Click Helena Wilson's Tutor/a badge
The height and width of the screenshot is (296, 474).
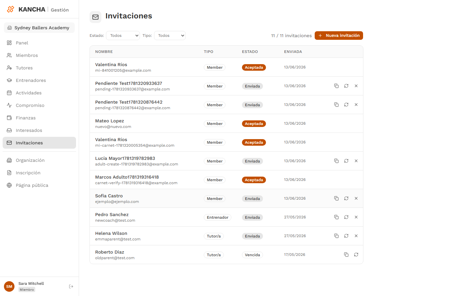(x=214, y=236)
